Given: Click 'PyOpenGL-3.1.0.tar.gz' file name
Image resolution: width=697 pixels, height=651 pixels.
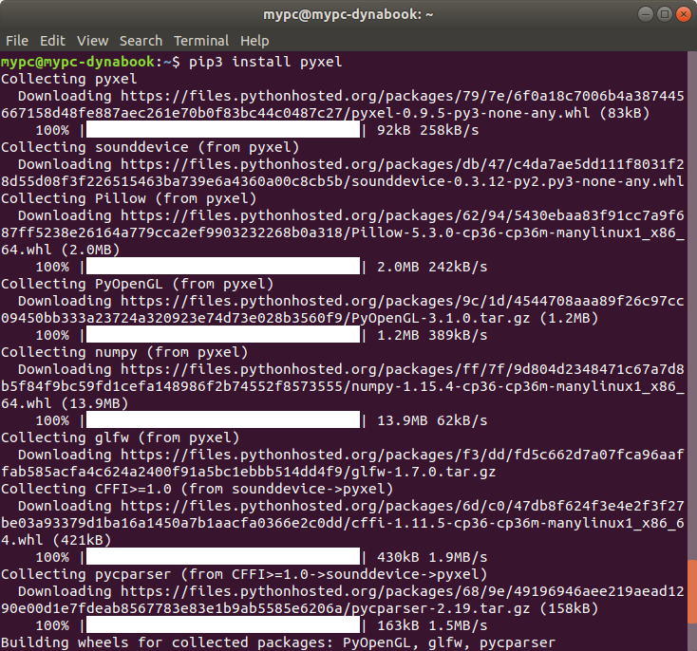Looking at the screenshot, I should point(441,318).
